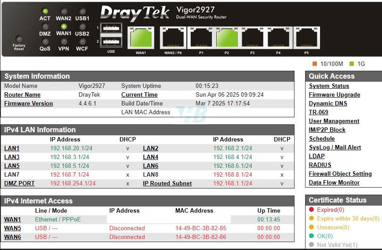
Task: Click WAN1 up time 00:13:45
Action: coord(269,219)
